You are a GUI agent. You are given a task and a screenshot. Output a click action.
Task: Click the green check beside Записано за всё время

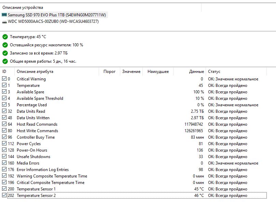pos(5,53)
